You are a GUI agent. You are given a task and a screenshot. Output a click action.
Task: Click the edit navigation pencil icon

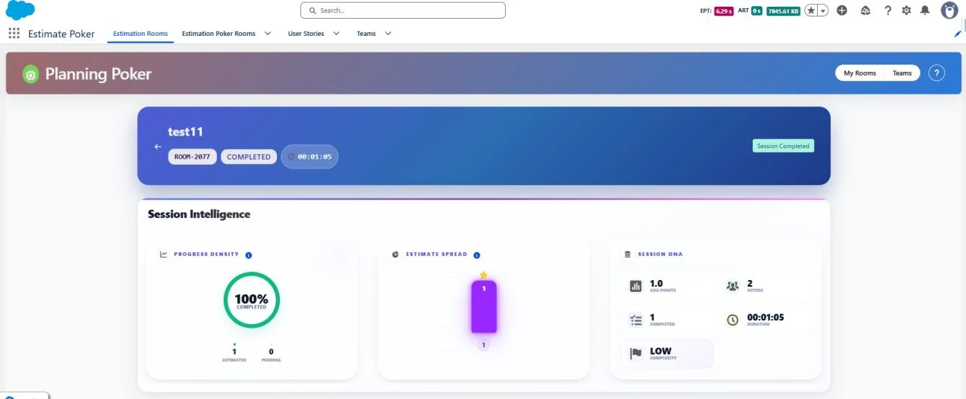pyautogui.click(x=958, y=34)
